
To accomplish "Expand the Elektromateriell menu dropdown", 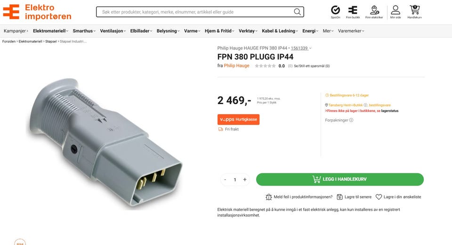I will [50, 31].
